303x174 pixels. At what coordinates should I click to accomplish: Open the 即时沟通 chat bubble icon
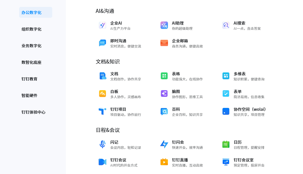(102, 43)
